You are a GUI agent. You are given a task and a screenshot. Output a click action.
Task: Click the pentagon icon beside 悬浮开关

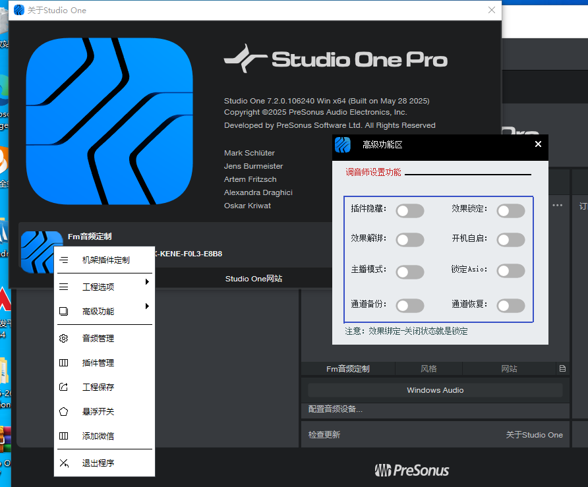[64, 411]
